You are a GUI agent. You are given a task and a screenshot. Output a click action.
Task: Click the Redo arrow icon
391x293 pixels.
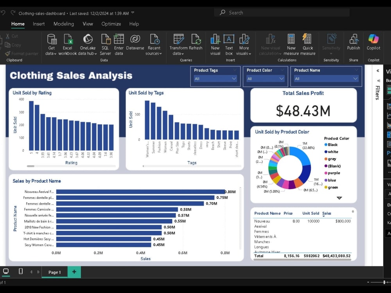pos(13,13)
